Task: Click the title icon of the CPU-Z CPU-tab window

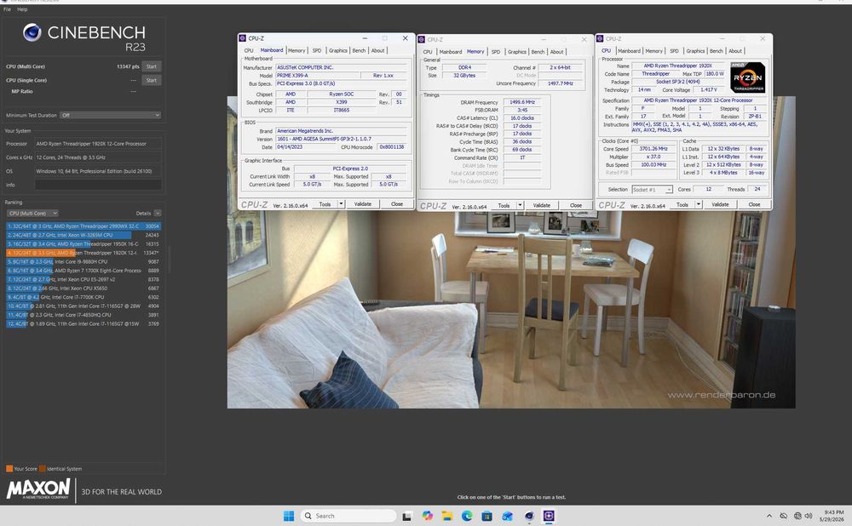Action: pyautogui.click(x=600, y=39)
